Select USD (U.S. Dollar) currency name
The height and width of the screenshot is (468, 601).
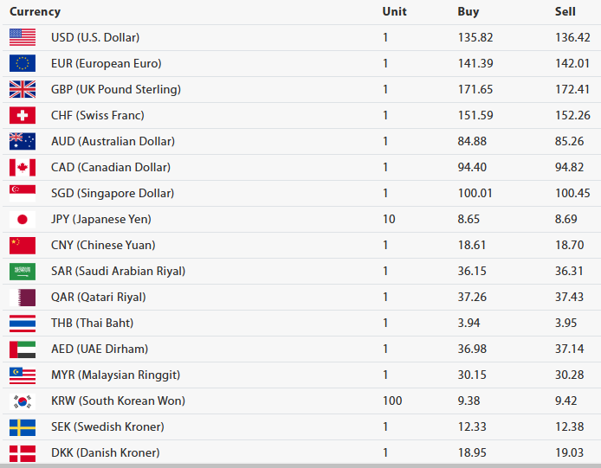[95, 37]
